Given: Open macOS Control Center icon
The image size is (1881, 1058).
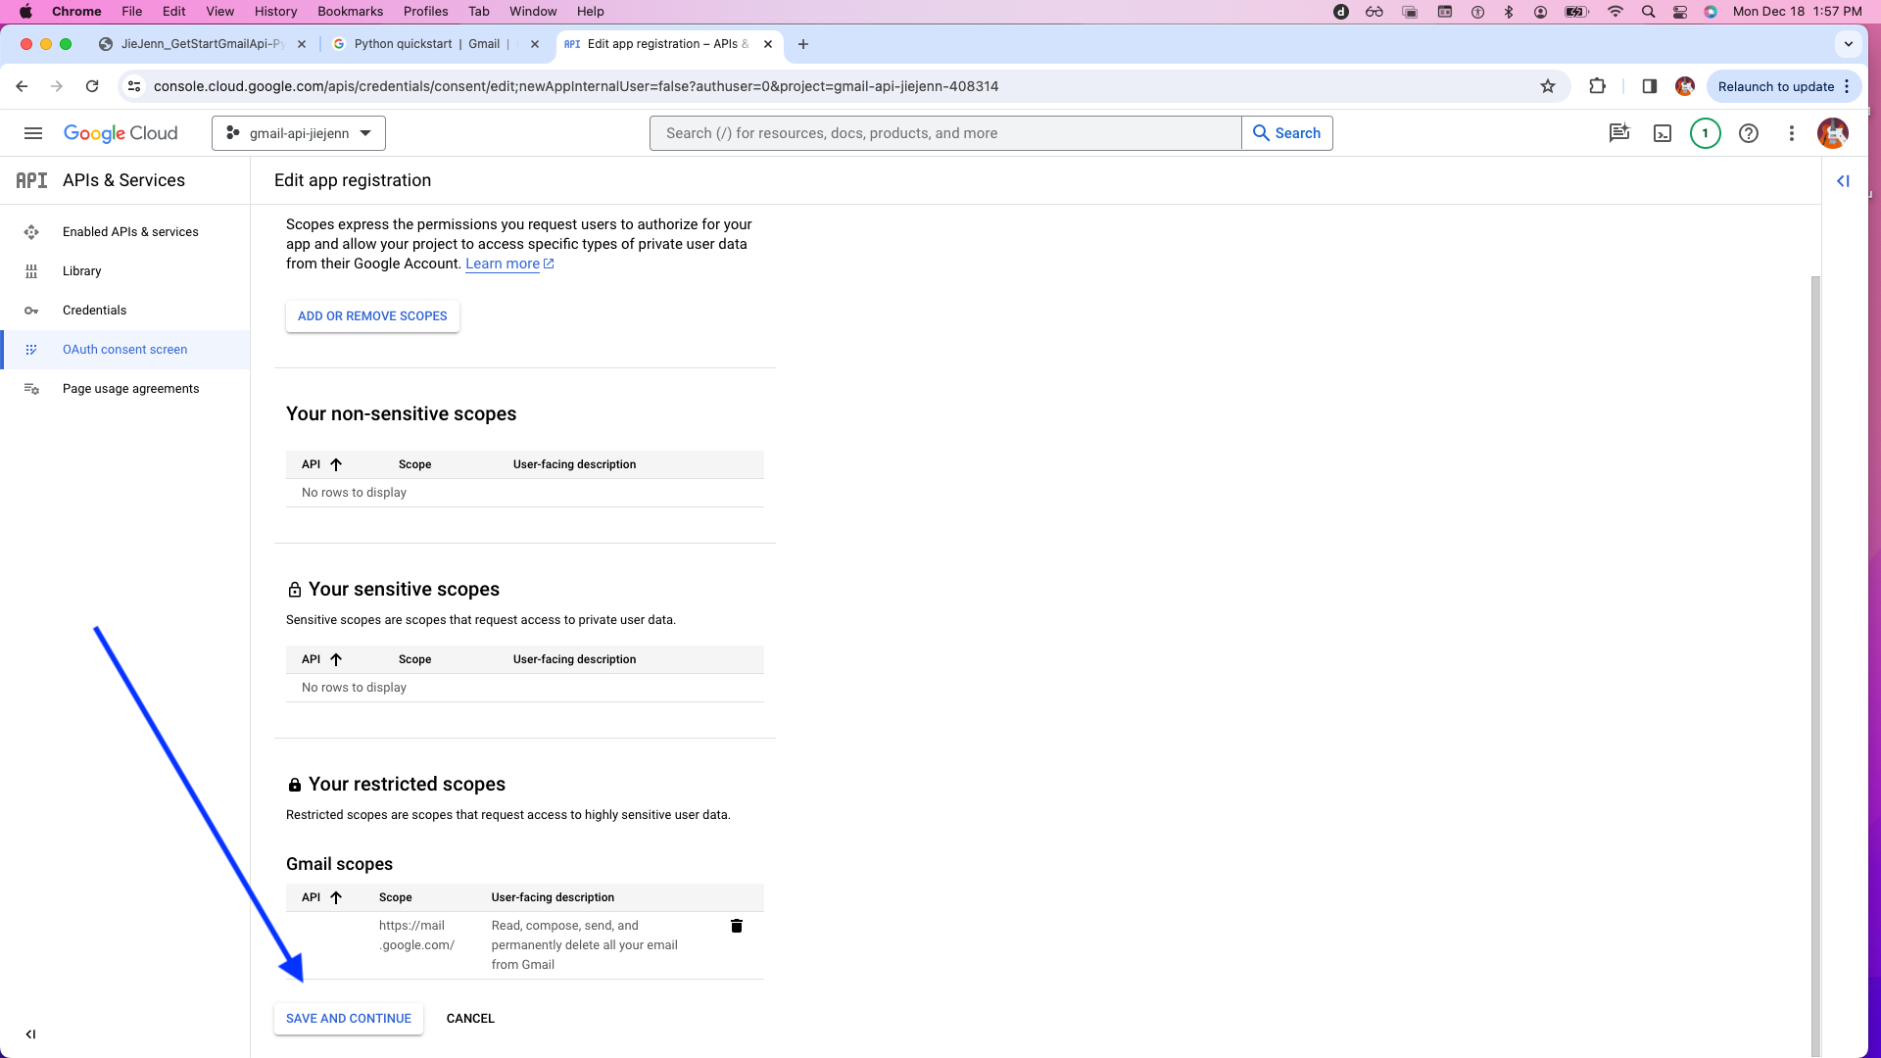Looking at the screenshot, I should coord(1680,12).
